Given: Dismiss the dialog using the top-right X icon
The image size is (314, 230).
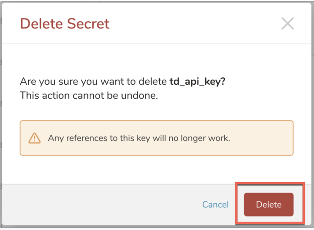Looking at the screenshot, I should 287,23.
